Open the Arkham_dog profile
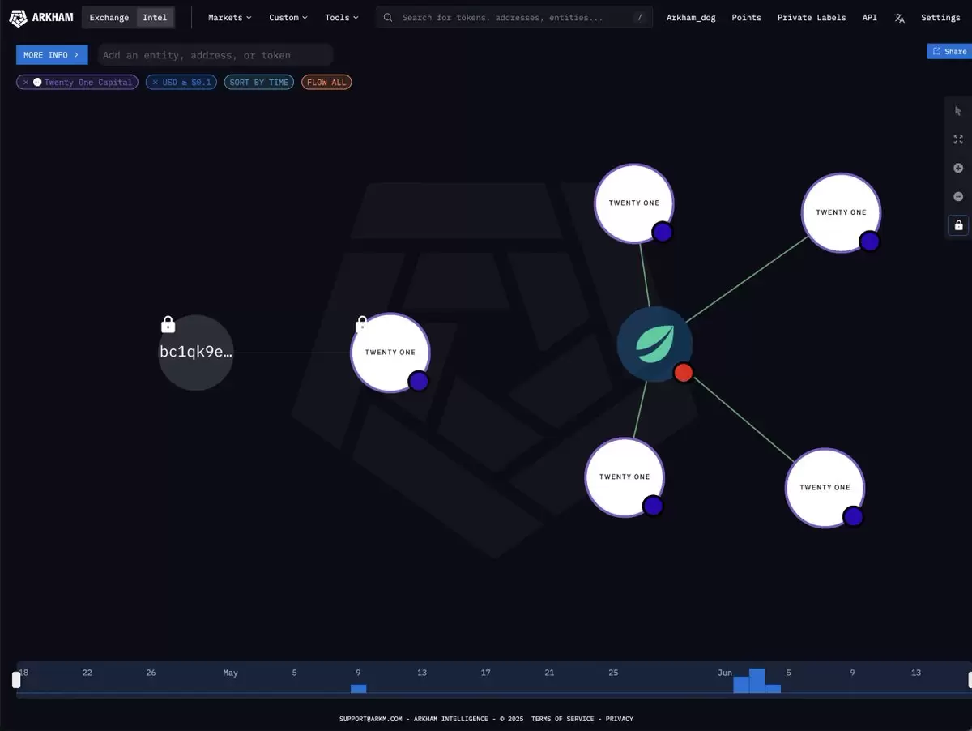Viewport: 972px width, 731px height. [691, 18]
